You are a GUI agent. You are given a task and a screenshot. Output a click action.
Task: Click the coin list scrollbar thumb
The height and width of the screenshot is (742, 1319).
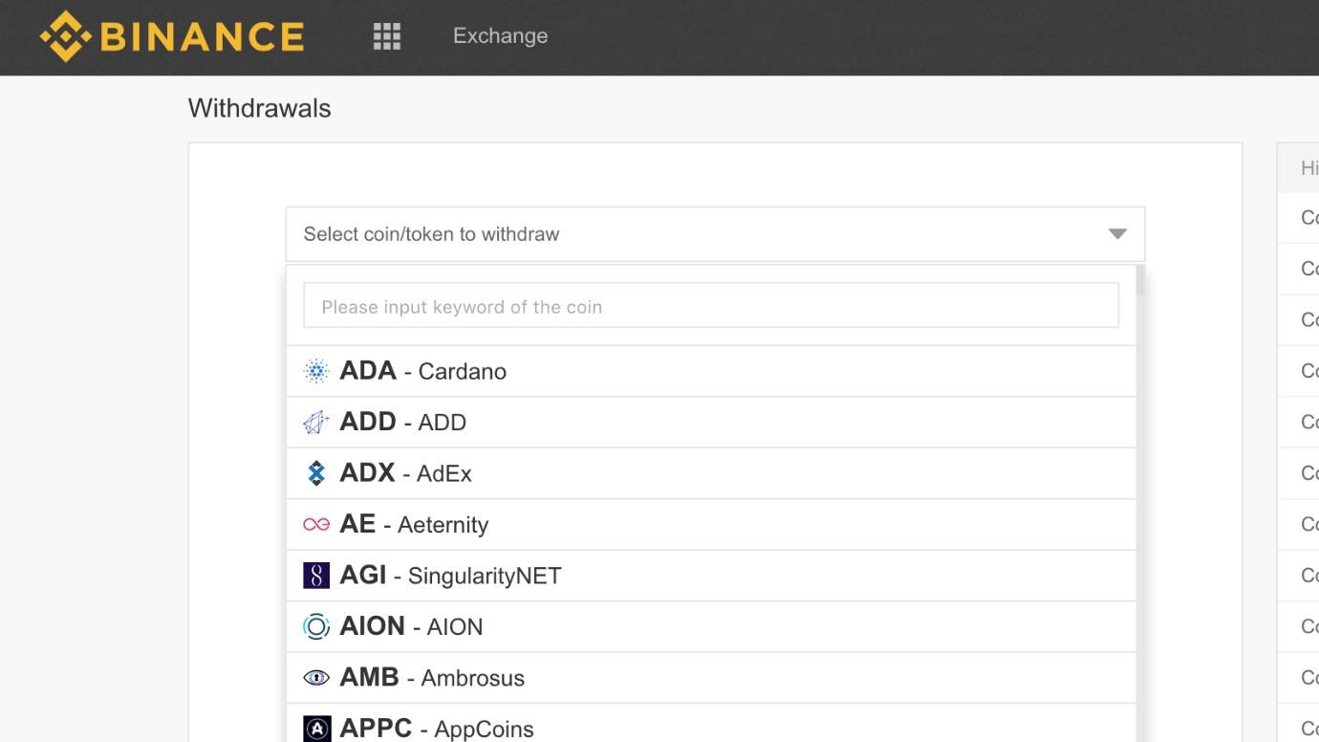point(1140,281)
